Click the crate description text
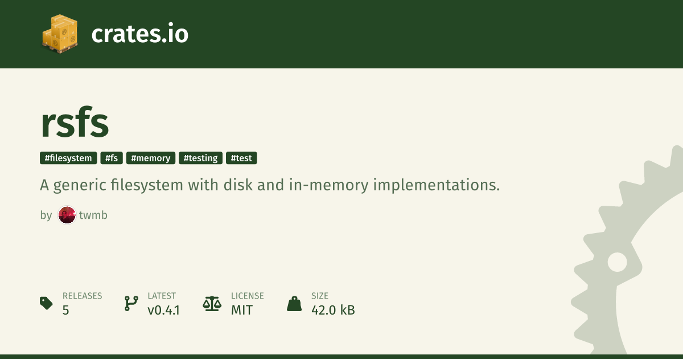Viewport: 683px width, 359px height. click(270, 185)
